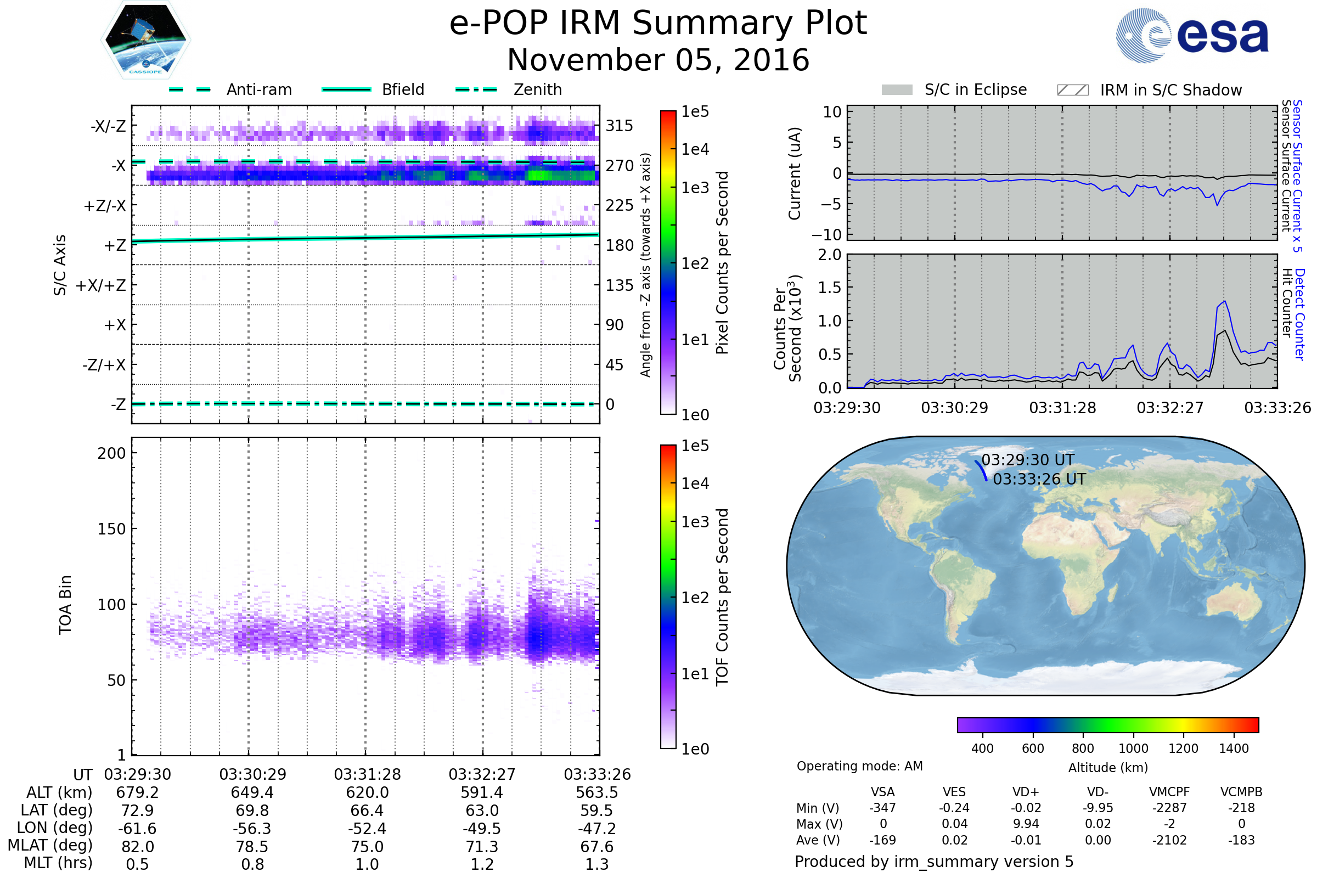
Task: Click the Operating mode: AM text
Action: click(x=859, y=766)
